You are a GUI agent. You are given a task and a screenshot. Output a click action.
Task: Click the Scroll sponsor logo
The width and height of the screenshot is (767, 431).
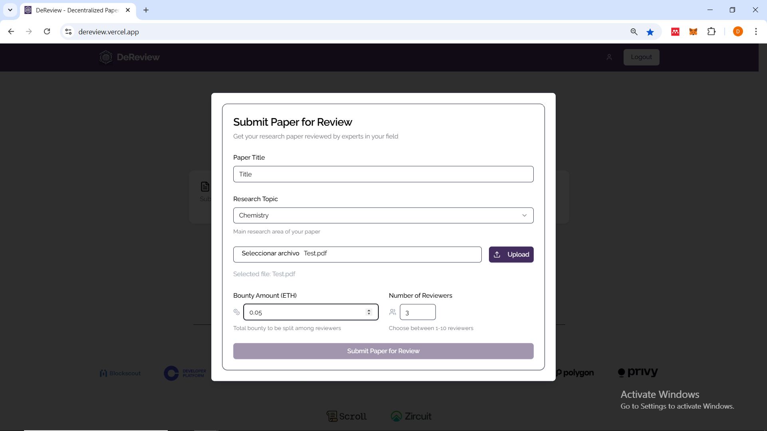(x=346, y=416)
